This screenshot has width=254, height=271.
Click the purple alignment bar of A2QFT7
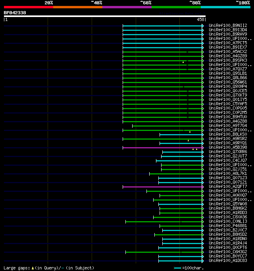(x=162, y=187)
